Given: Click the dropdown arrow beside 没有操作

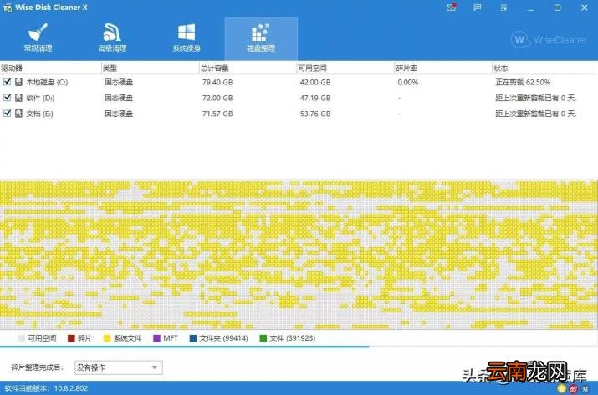Looking at the screenshot, I should pyautogui.click(x=155, y=367).
